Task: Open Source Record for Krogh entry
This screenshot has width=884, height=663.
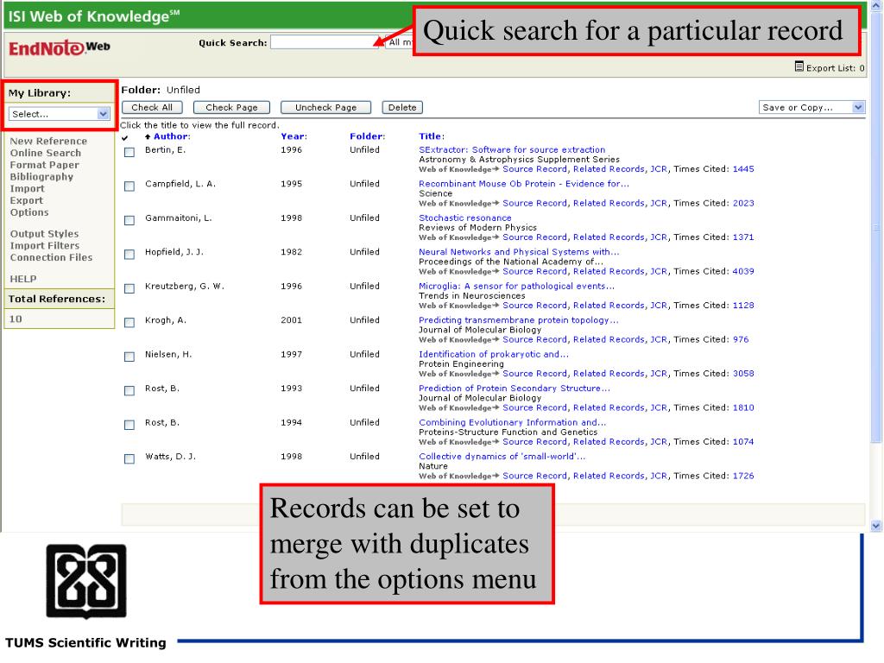Action: (534, 339)
